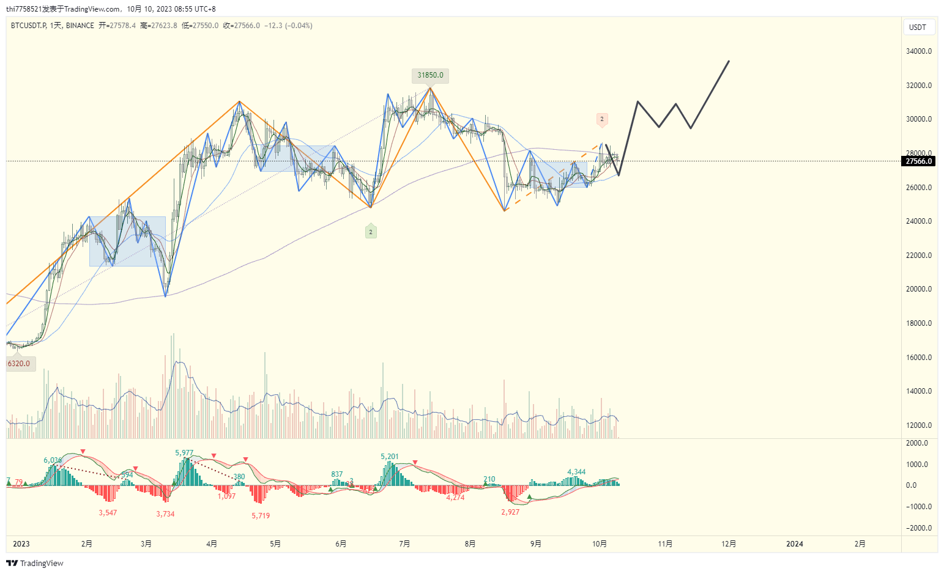The width and height of the screenshot is (944, 574).
Task: Click the 16000.0 price axis label
Action: [918, 358]
